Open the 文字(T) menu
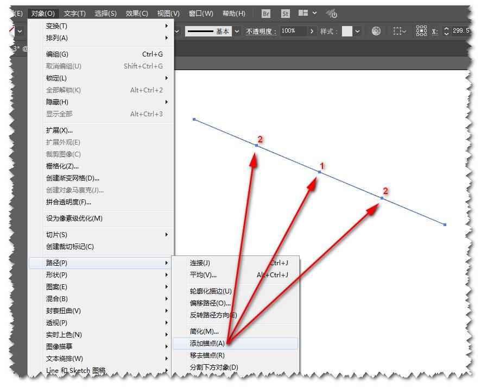Screen dimensions: 481x387 click(x=74, y=14)
